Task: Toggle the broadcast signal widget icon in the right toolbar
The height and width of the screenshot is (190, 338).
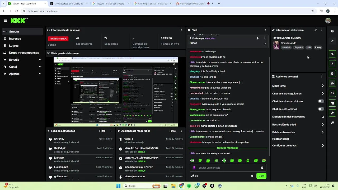Action: pyautogui.click(x=332, y=93)
